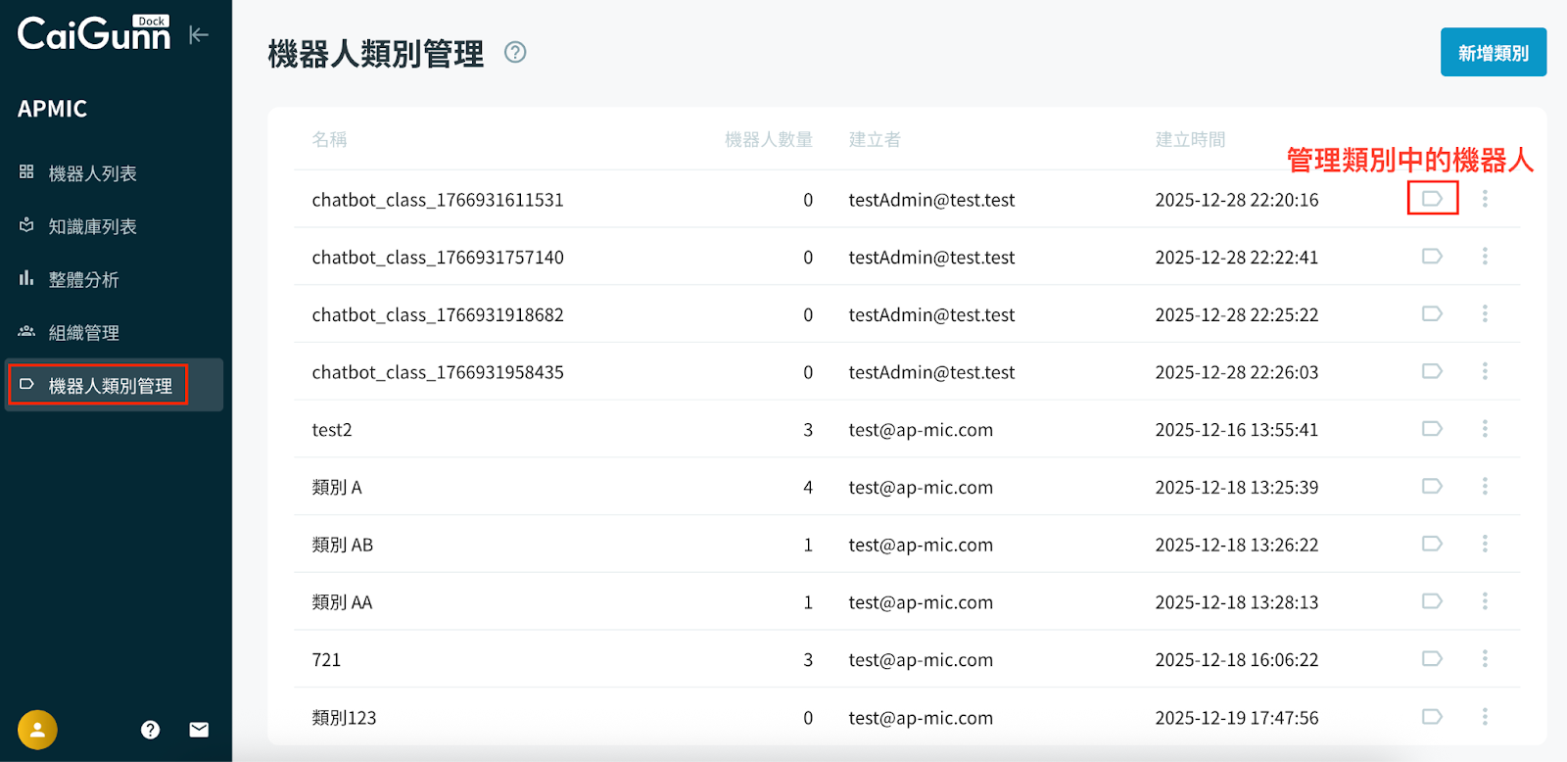Expand more options for 類別123 row
This screenshot has width=1567, height=762.
[1485, 717]
